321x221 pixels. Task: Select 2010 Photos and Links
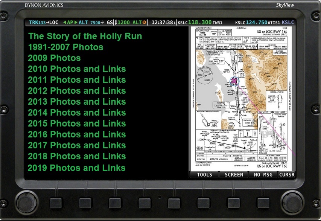click(77, 69)
